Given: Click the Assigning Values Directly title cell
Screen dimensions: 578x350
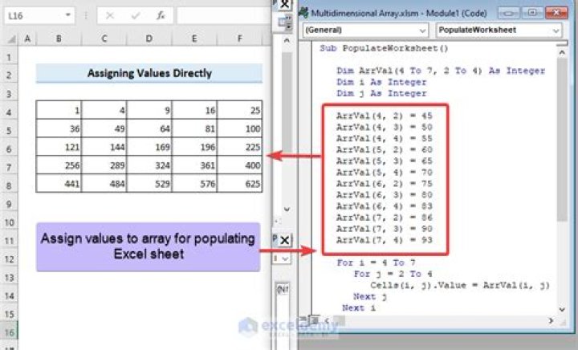Looking at the screenshot, I should tap(149, 73).
